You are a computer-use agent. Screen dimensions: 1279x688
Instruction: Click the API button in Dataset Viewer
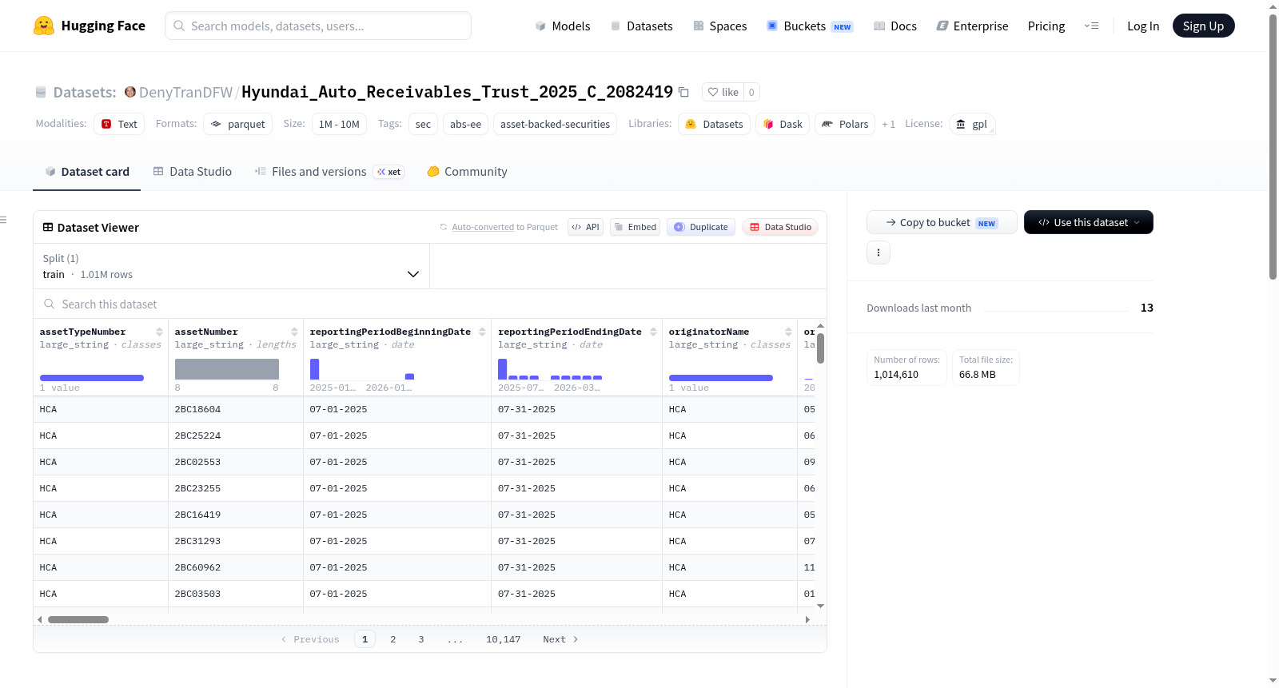point(585,227)
